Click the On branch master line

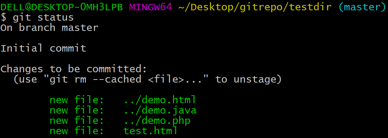click(x=49, y=28)
